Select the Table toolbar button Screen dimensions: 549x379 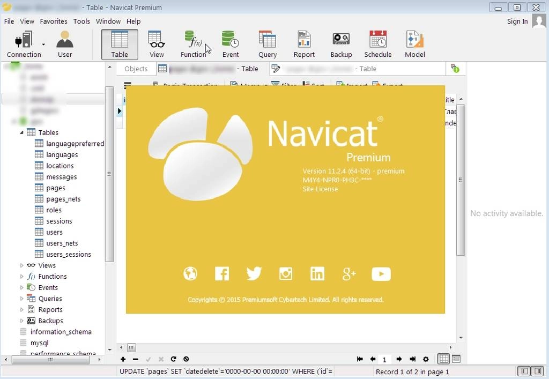click(x=120, y=44)
